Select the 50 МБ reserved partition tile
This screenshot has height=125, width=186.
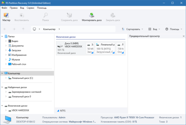click(x=90, y=48)
